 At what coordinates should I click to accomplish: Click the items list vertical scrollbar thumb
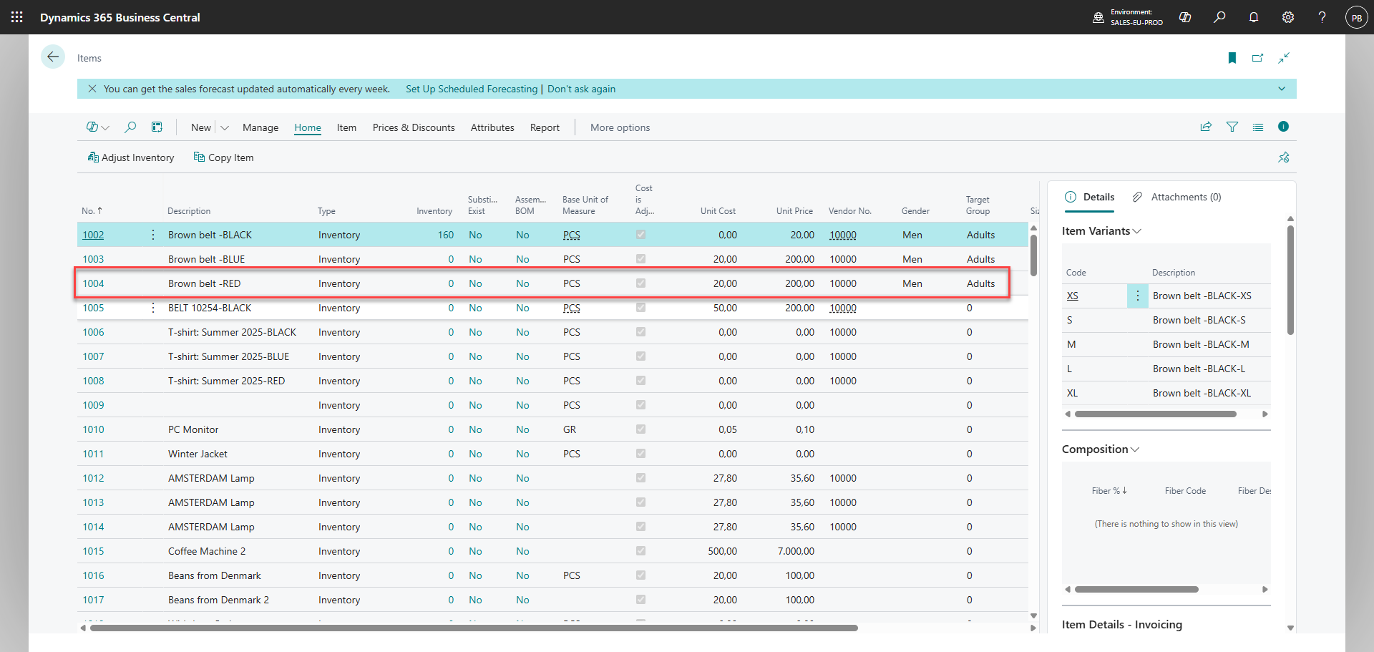click(x=1033, y=254)
